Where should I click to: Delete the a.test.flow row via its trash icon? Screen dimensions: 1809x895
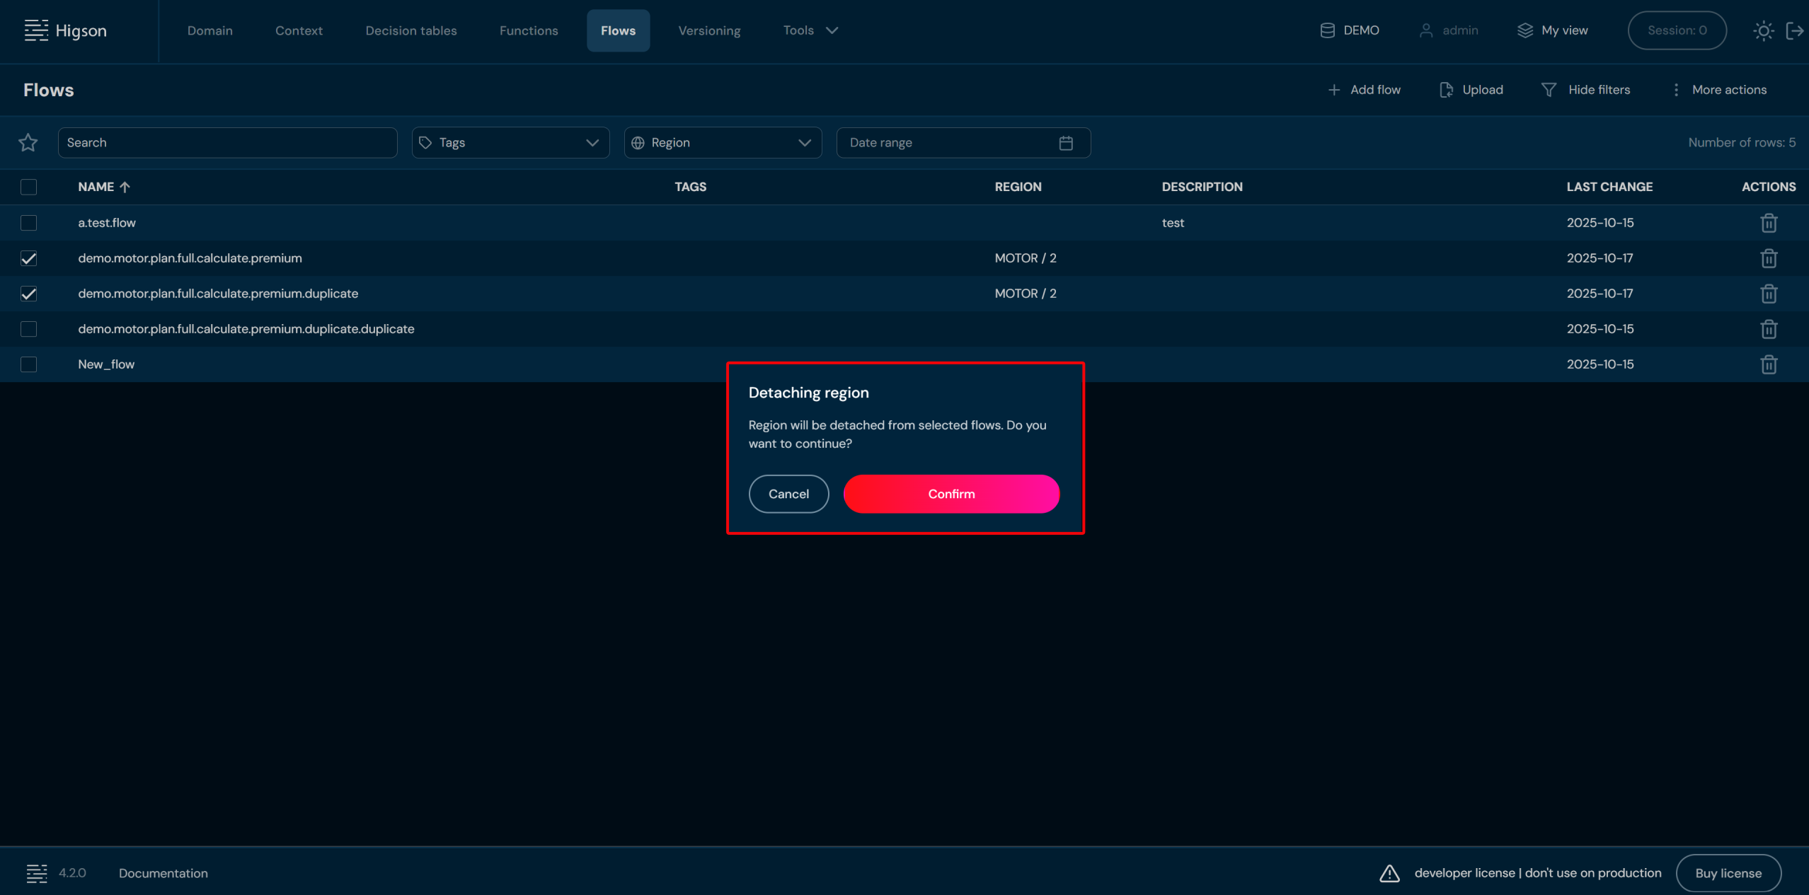point(1768,223)
